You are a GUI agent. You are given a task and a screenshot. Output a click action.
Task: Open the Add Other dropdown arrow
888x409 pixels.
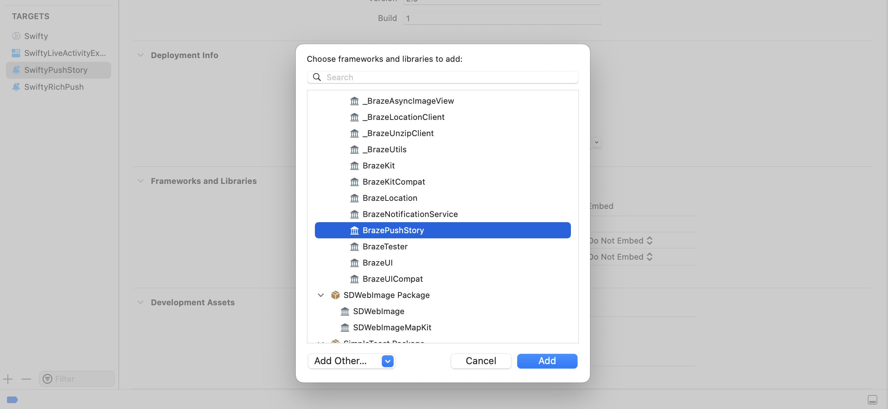(388, 361)
